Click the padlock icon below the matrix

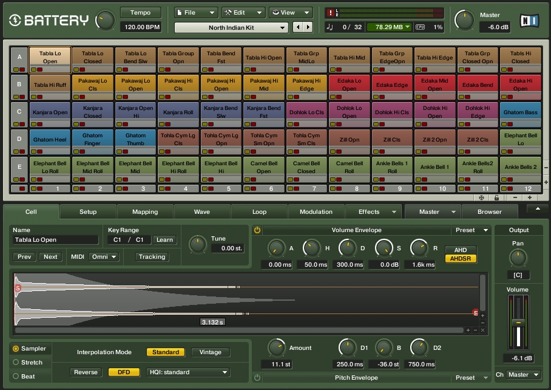click(x=496, y=197)
